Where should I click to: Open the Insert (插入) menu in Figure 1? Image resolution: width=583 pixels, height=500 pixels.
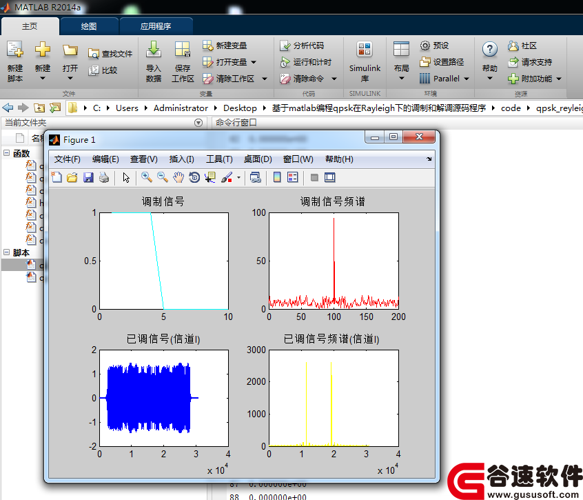(181, 159)
